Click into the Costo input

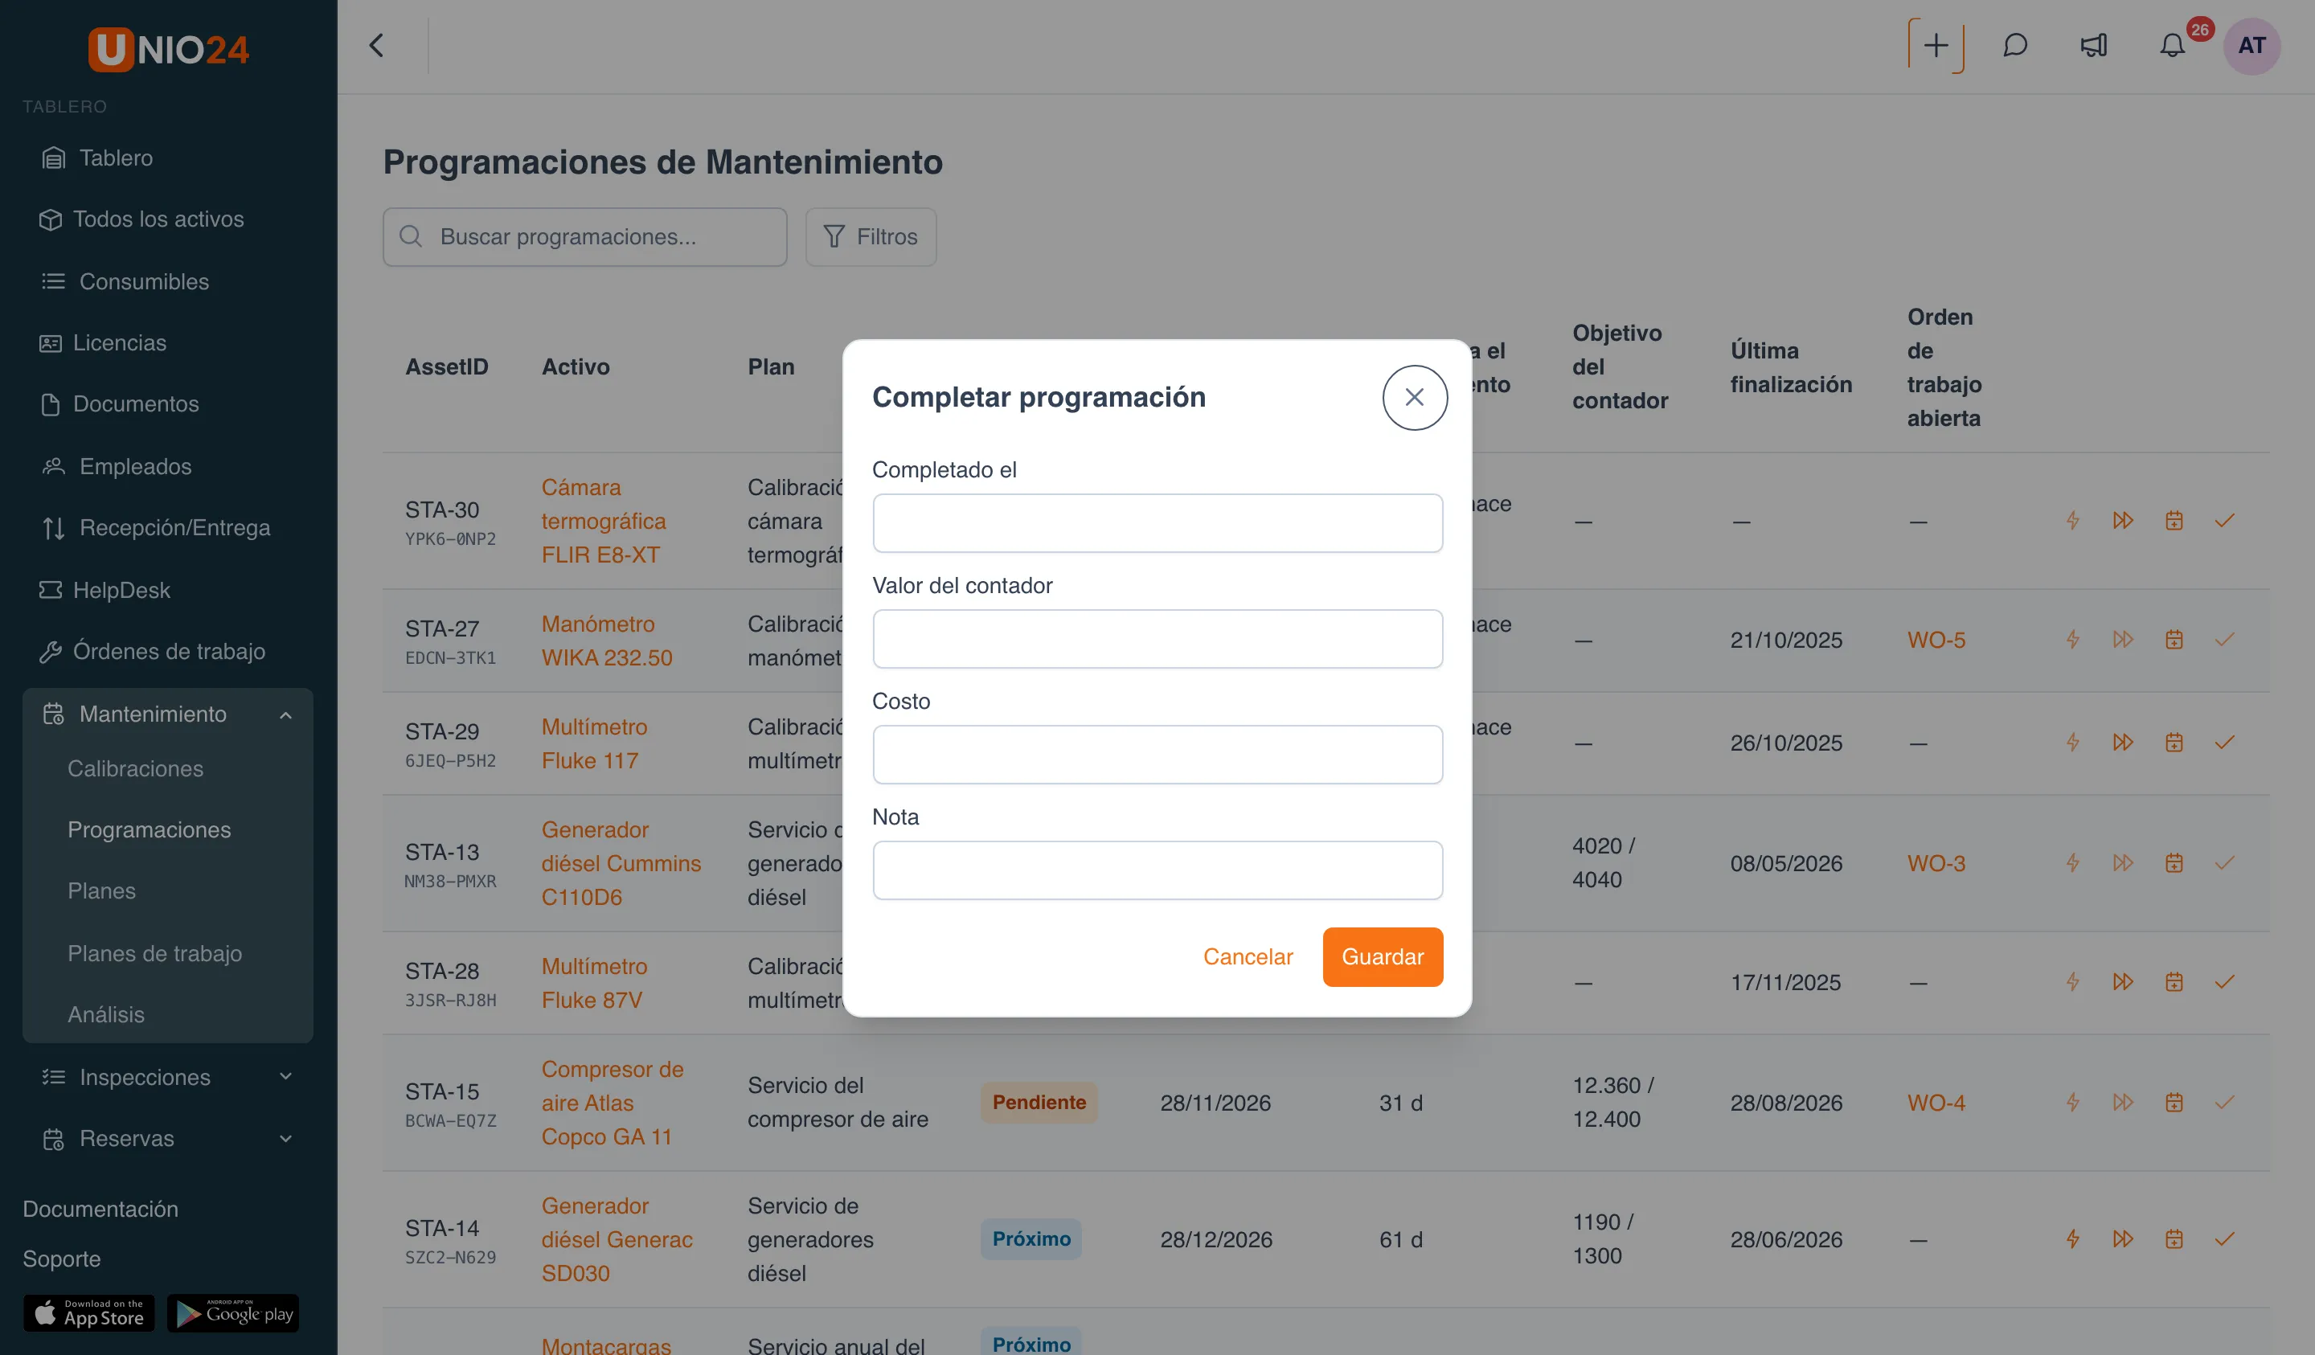(1157, 754)
